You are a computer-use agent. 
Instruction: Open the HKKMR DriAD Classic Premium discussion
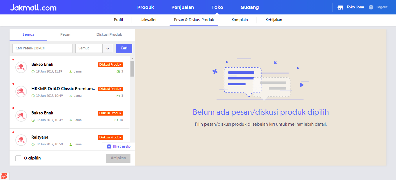point(70,92)
